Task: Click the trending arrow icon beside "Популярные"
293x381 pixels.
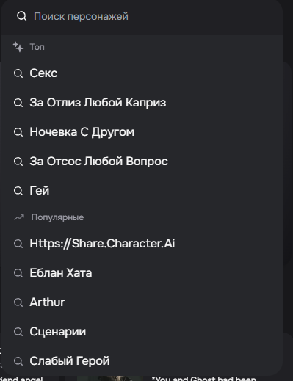Action: 19,217
